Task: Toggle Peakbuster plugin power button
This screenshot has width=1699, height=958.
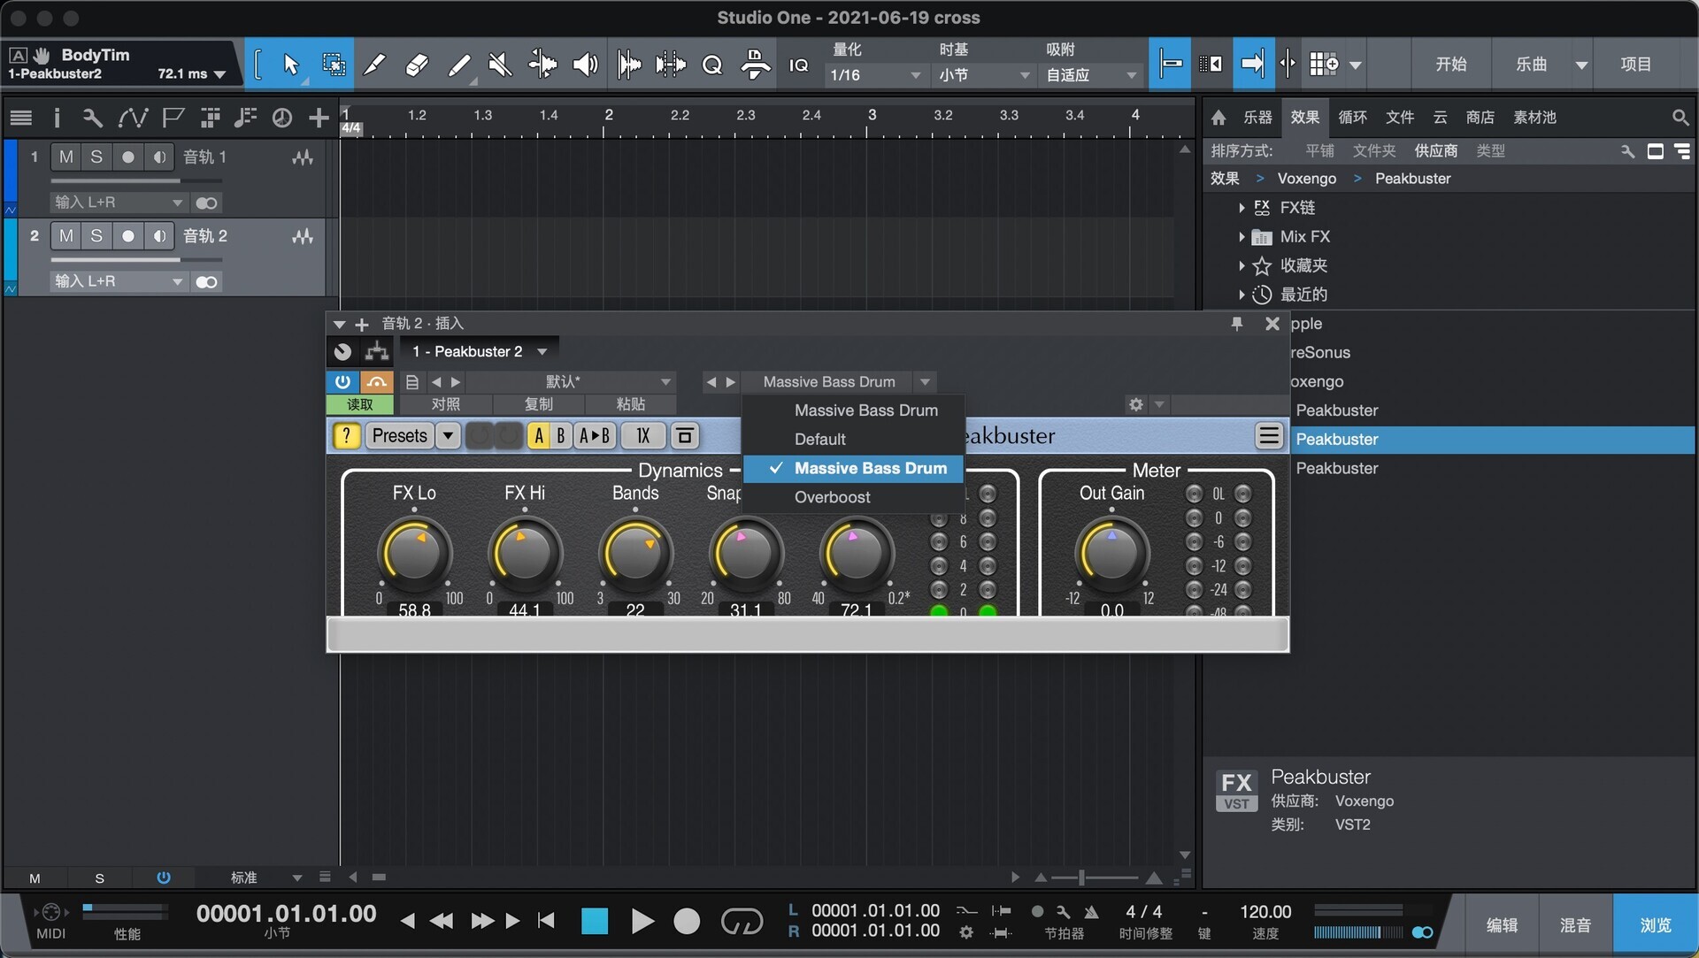Action: 342,381
